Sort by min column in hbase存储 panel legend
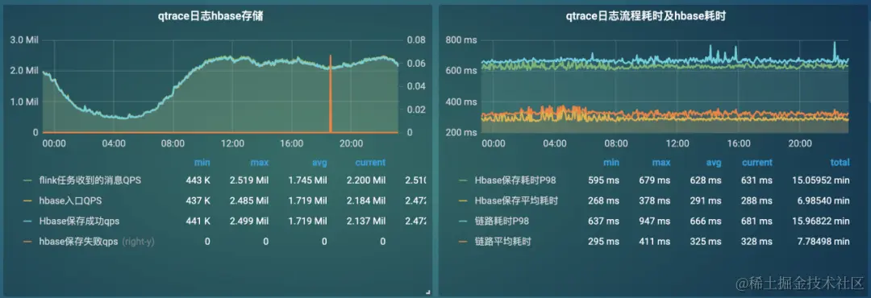Viewport: 871px width, 298px height. (202, 163)
